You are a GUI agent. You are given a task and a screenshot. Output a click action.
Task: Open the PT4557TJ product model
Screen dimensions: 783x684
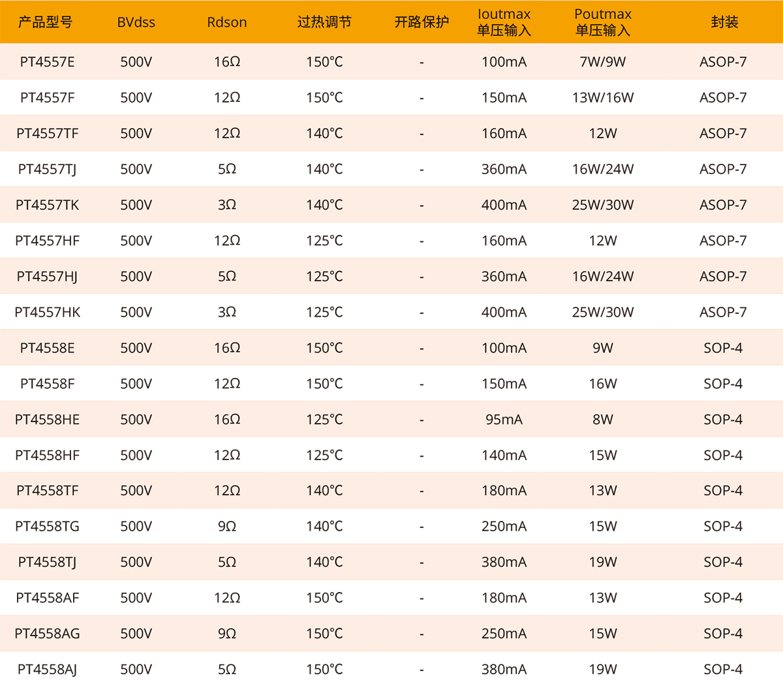(x=47, y=169)
